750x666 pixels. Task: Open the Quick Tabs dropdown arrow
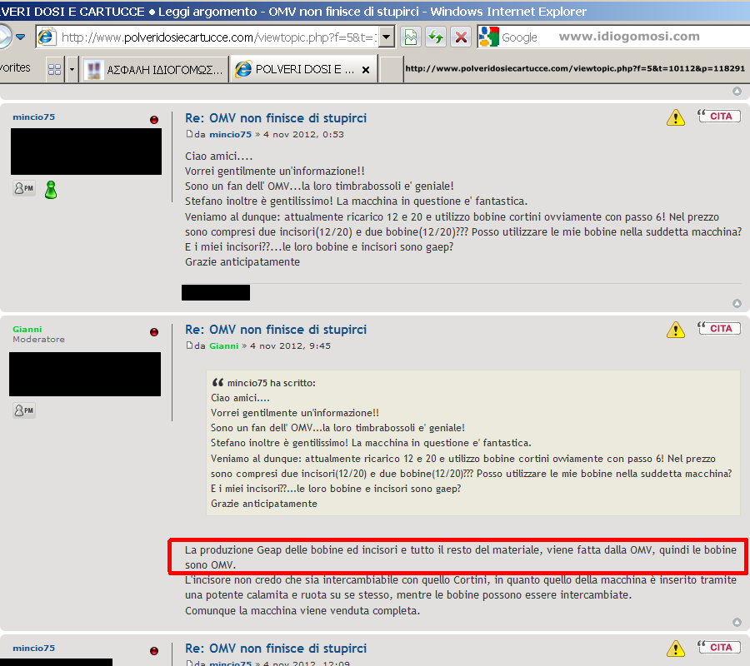point(72,70)
